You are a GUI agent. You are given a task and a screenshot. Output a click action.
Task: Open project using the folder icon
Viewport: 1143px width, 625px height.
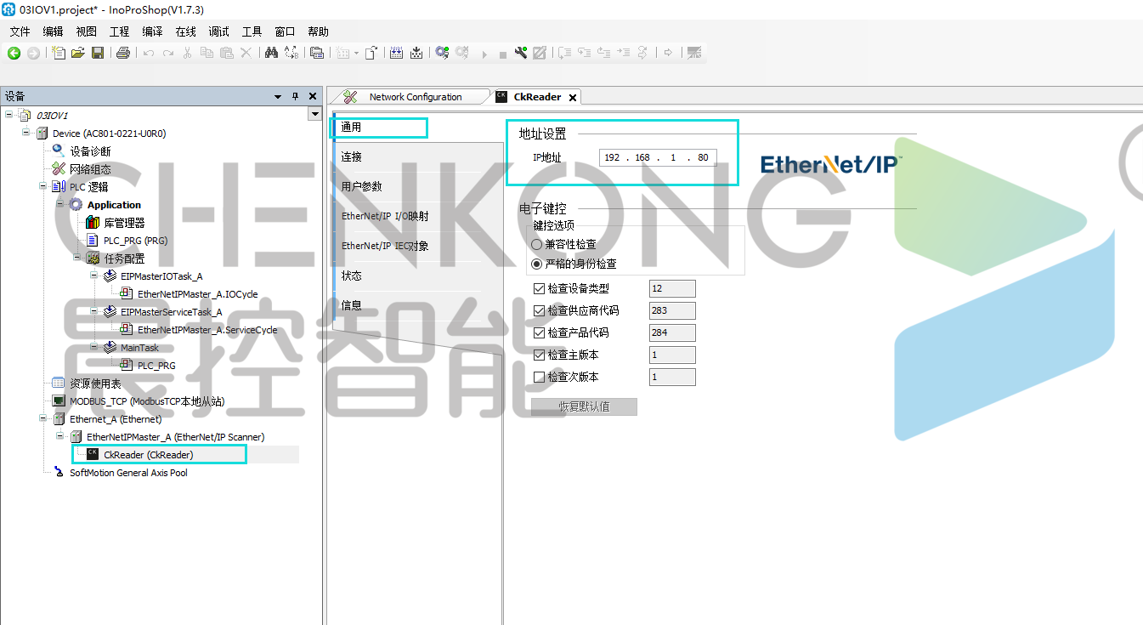(x=77, y=54)
